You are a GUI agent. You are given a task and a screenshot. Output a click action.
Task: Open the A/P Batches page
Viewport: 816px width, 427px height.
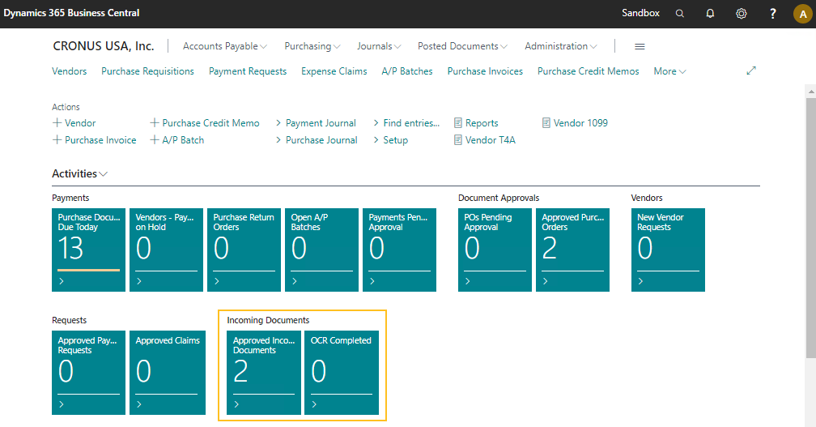[x=407, y=71]
